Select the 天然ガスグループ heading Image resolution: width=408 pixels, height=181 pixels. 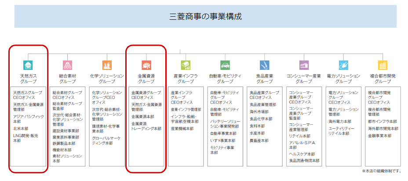point(28,79)
